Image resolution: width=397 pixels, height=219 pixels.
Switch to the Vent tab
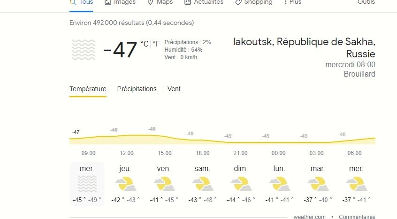pos(174,89)
